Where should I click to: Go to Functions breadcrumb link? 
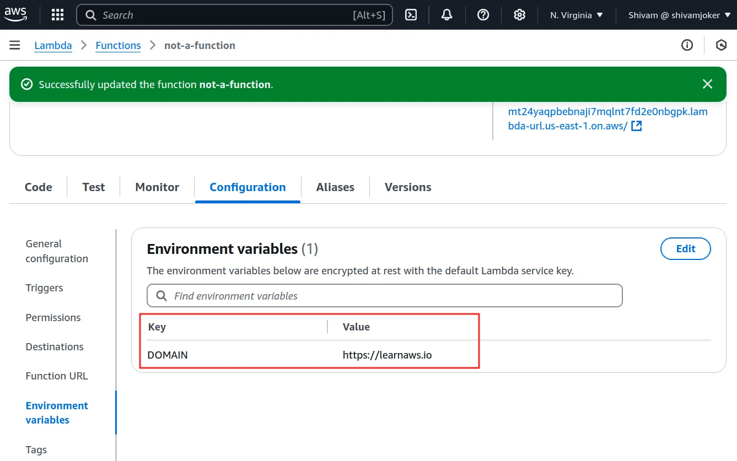point(118,45)
